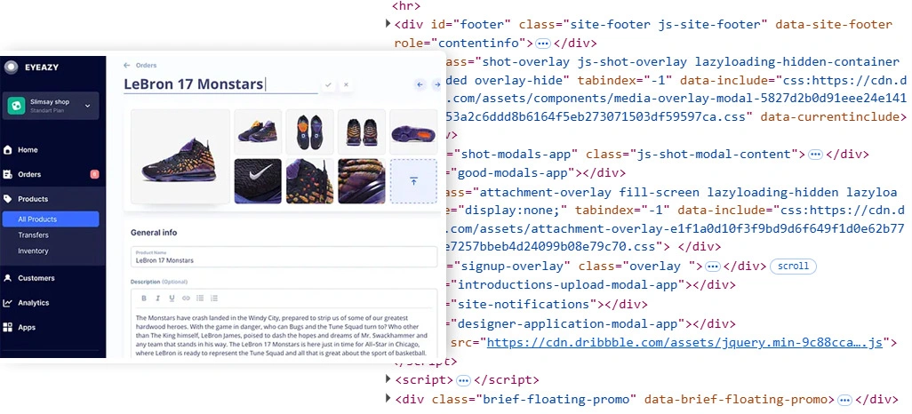Screen dimensions: 912x414
Task: Select the top-view shoes thumbnail
Action: pyautogui.click(x=309, y=131)
